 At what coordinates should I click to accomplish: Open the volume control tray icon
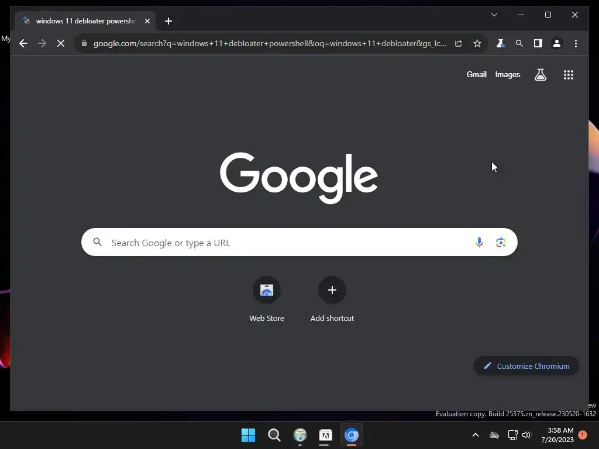tap(526, 435)
